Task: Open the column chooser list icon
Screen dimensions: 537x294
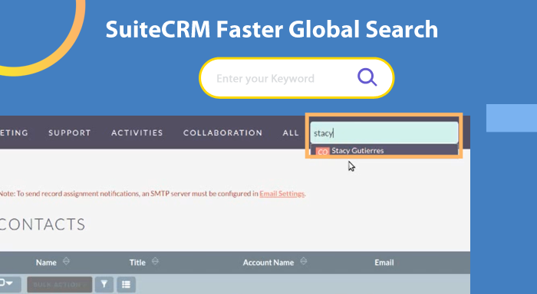Action: pyautogui.click(x=126, y=284)
